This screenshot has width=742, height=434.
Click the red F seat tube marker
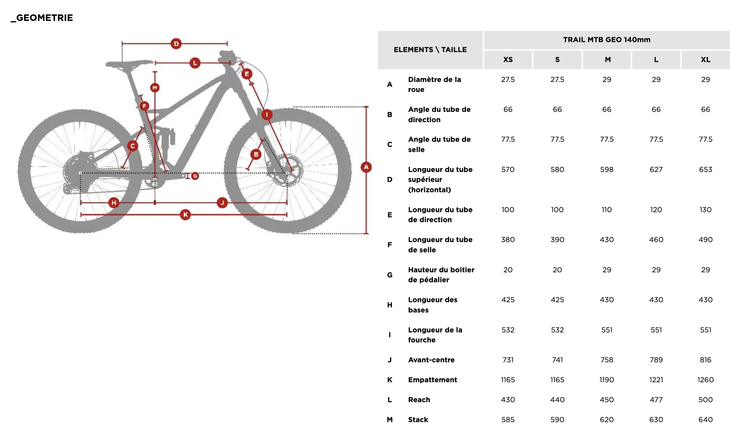[144, 106]
